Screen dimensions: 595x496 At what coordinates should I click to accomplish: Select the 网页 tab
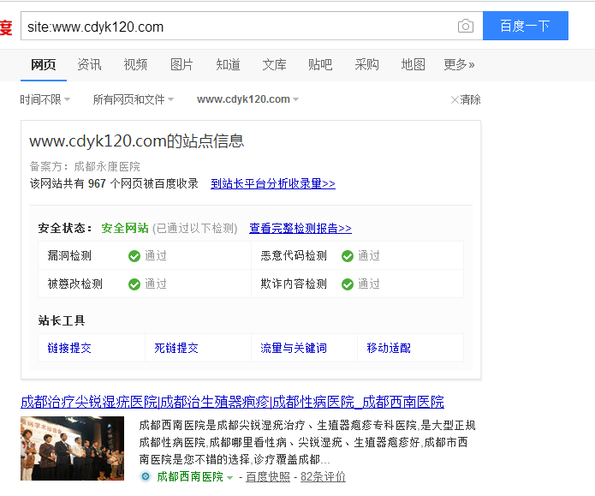[44, 65]
